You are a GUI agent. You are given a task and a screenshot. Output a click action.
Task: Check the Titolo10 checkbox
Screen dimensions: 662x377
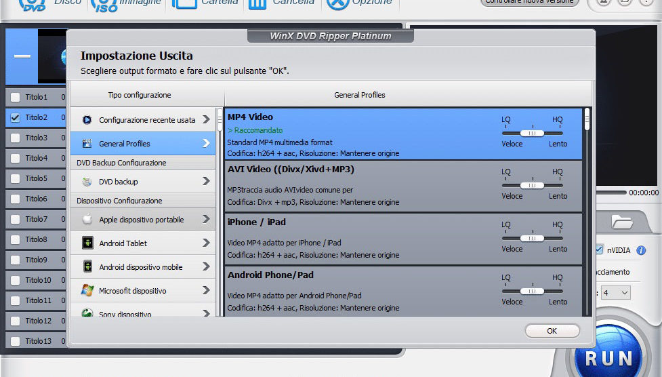tap(15, 280)
